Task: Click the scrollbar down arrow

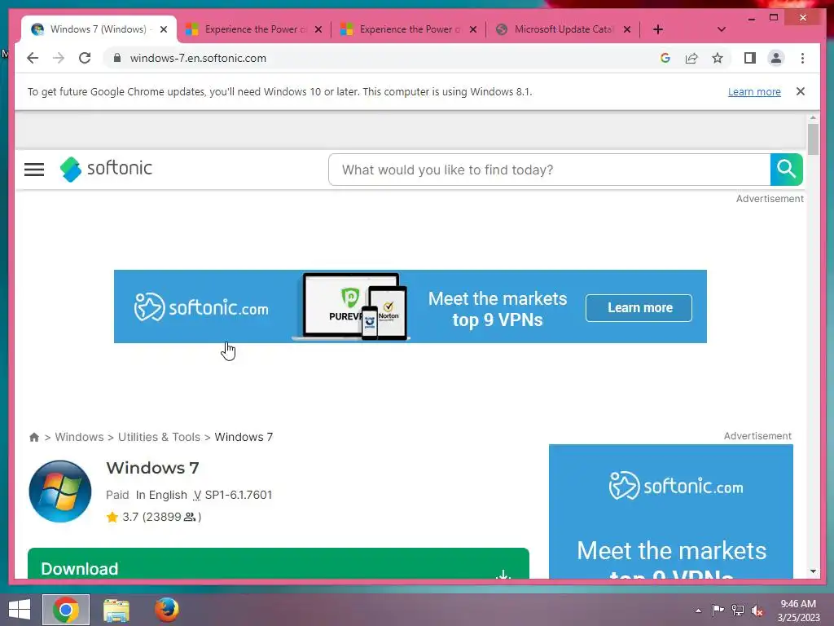Action: click(x=813, y=571)
